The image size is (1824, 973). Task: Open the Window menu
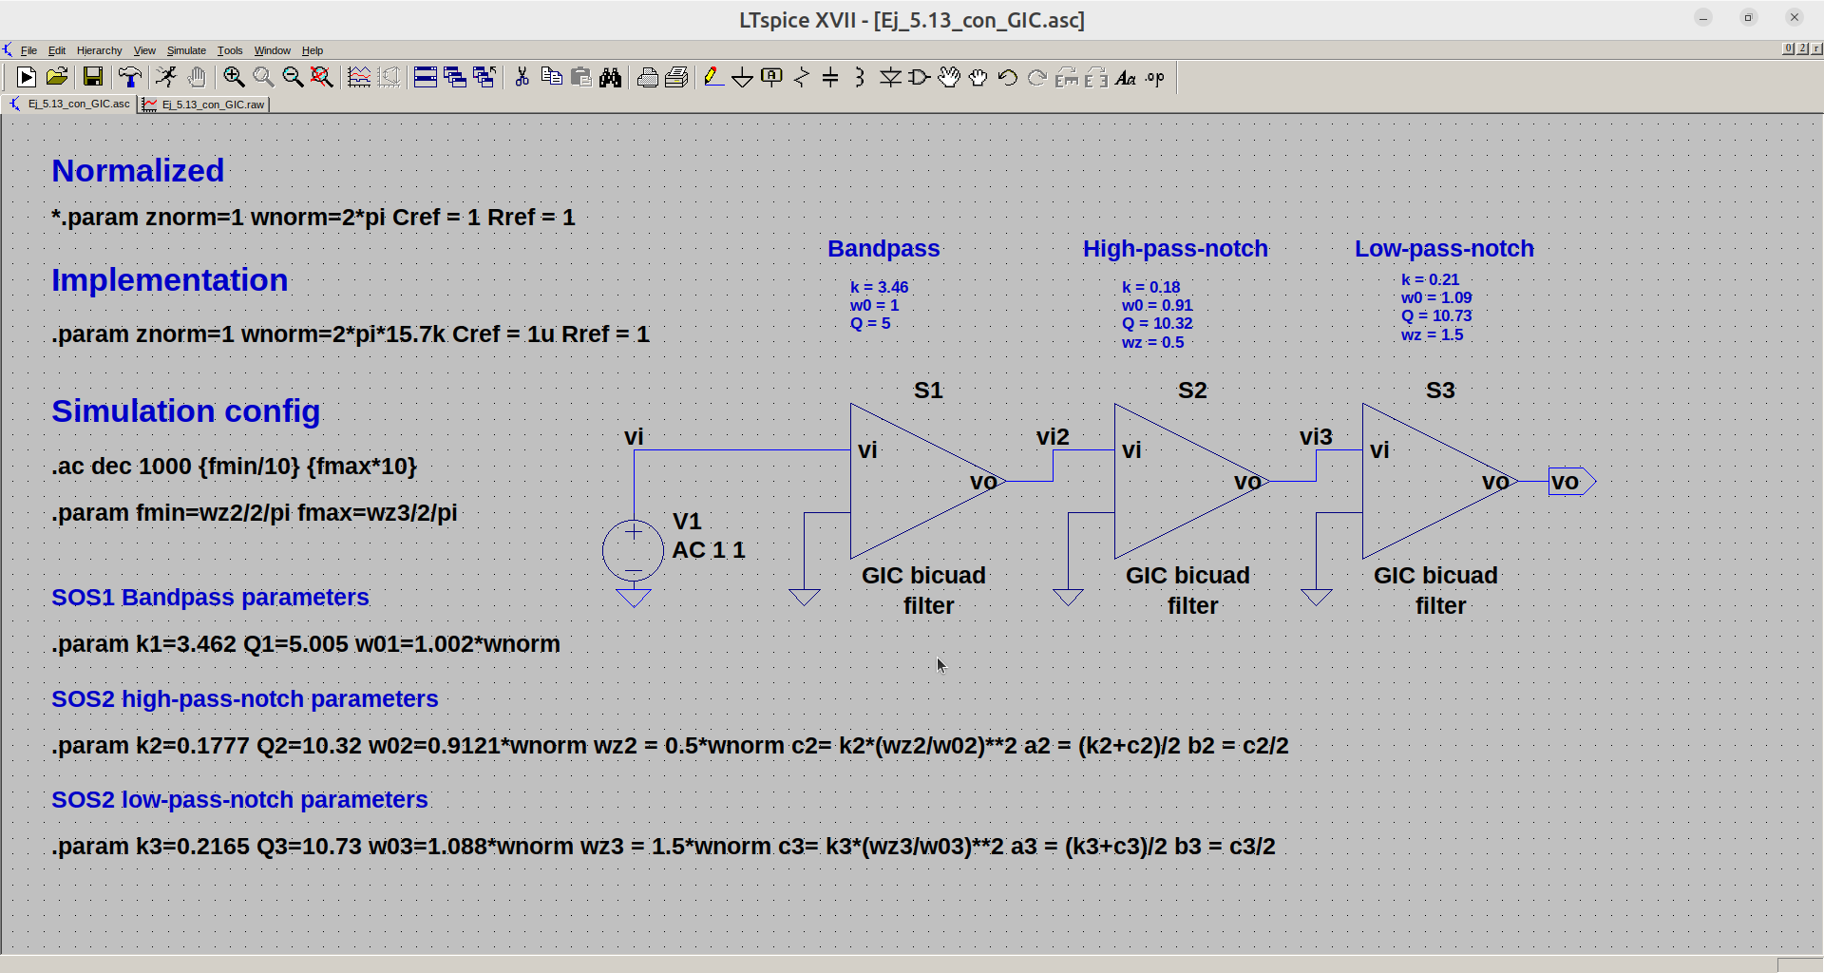point(272,50)
